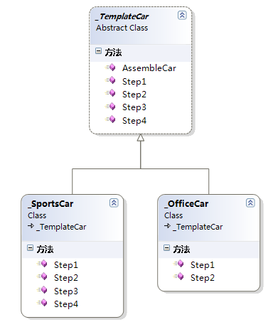Image resolution: width=273 pixels, height=322 pixels.
Task: Click inheritance arrow icon beside _SportsCar's _TemplateCar
Action: [x=31, y=226]
